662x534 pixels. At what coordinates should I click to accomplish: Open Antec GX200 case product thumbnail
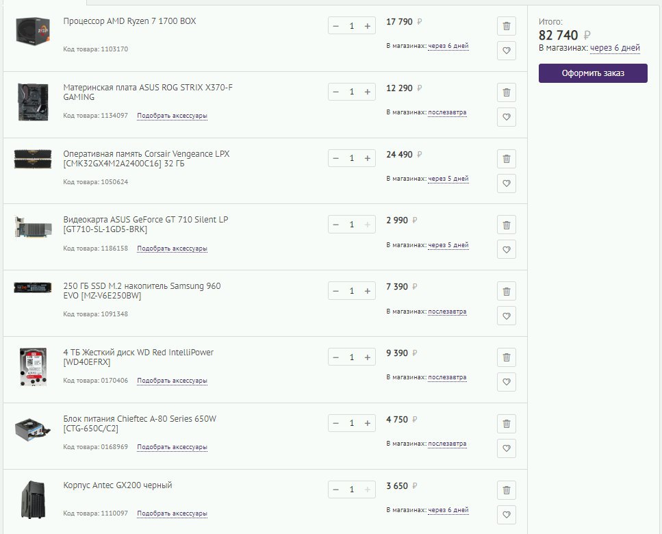tap(33, 500)
